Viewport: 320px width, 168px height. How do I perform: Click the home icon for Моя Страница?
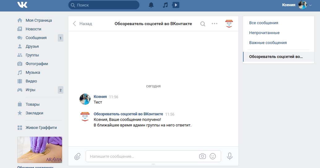pyautogui.click(x=20, y=20)
